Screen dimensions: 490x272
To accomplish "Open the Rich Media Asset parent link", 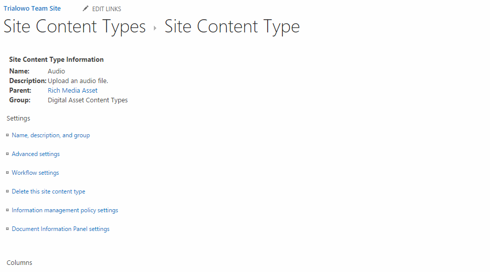I will (73, 90).
